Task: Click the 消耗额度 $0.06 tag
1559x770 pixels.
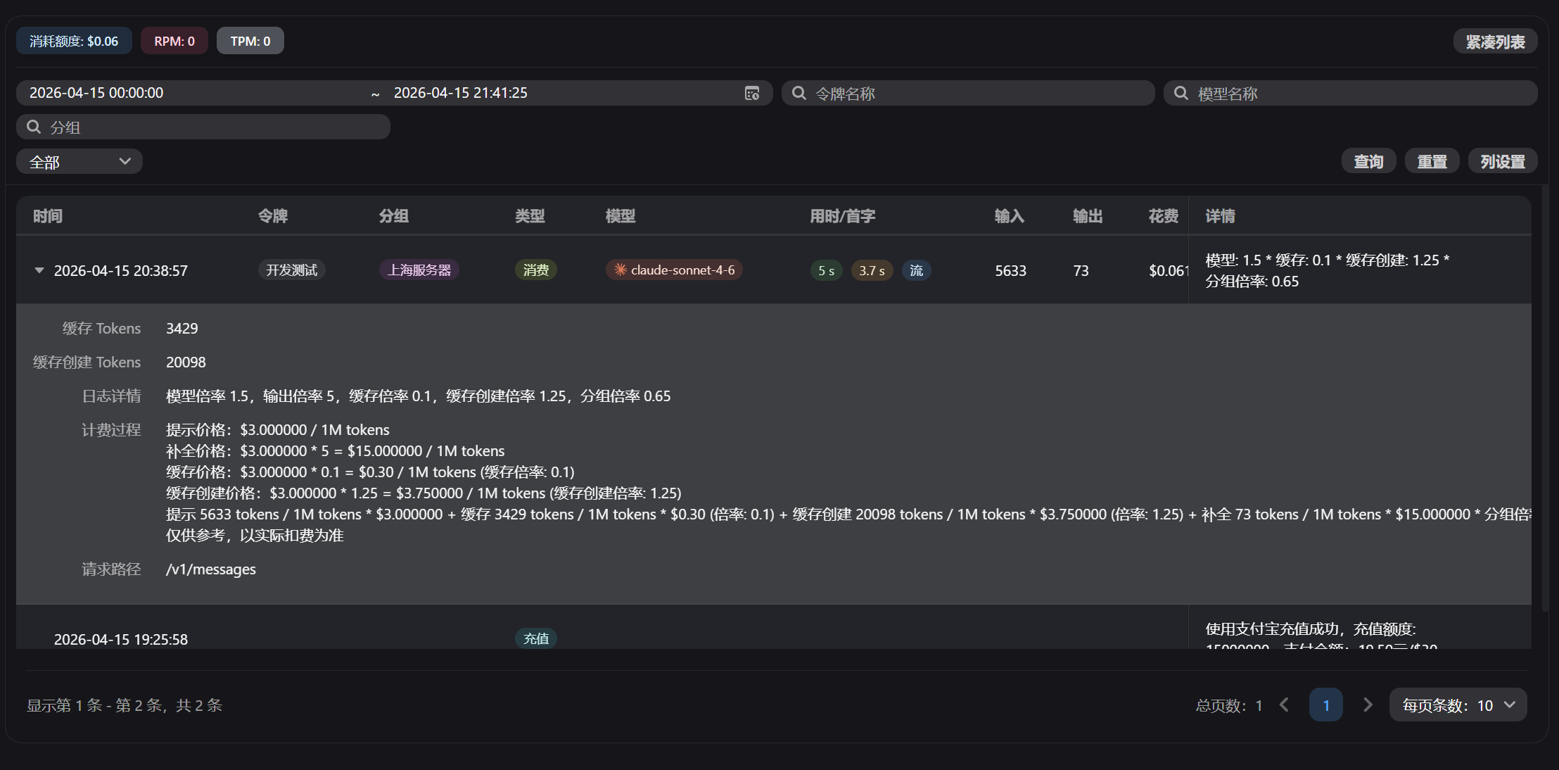Action: pos(74,41)
